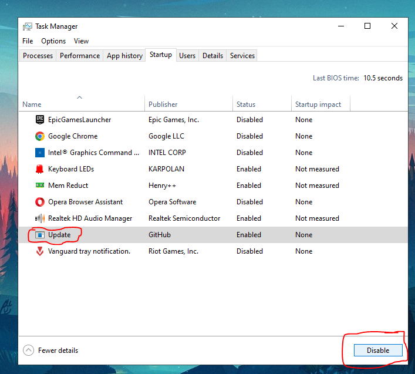This screenshot has width=415, height=374.
Task: Close the Task Manager window
Action: pyautogui.click(x=394, y=26)
